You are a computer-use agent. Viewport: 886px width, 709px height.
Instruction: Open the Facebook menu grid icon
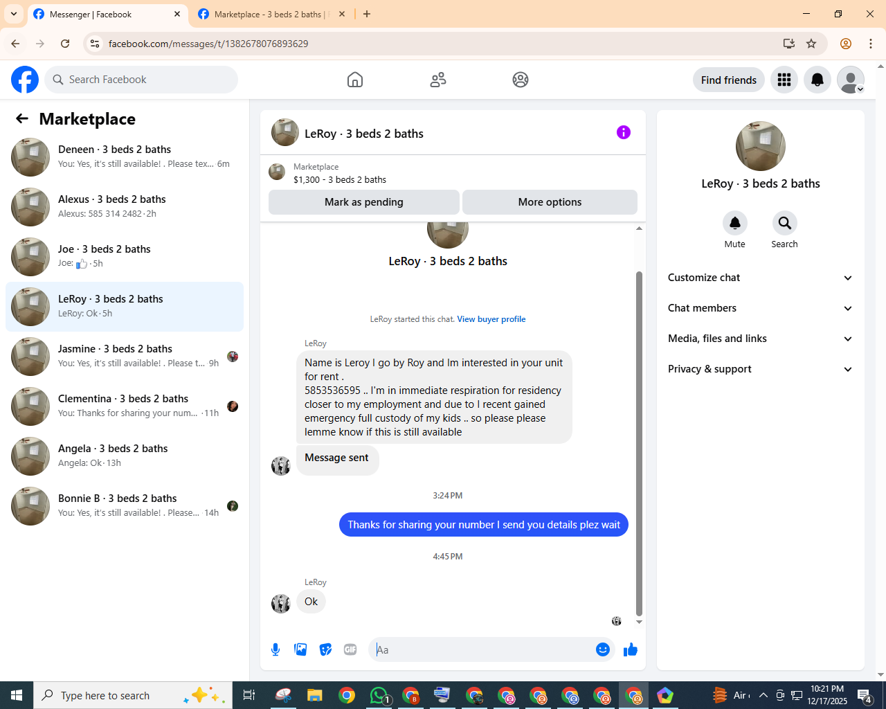tap(784, 80)
